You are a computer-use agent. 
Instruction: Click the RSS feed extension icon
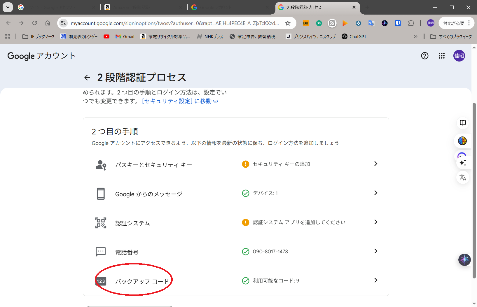(332, 23)
